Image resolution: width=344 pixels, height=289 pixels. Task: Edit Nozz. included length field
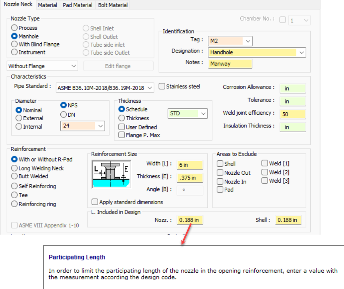click(x=190, y=220)
